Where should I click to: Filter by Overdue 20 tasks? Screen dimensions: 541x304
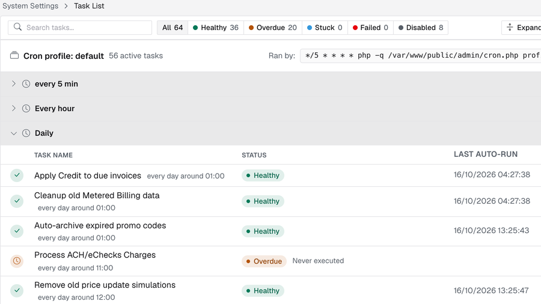(272, 28)
